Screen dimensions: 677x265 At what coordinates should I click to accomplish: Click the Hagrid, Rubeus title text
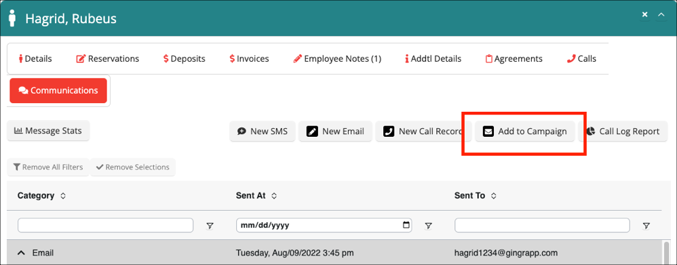71,19
